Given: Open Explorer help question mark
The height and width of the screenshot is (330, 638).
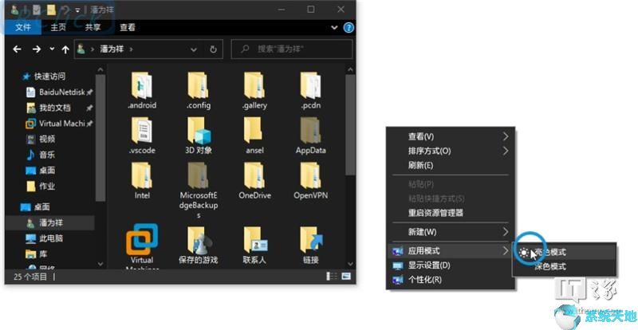Looking at the screenshot, I should click(x=349, y=28).
